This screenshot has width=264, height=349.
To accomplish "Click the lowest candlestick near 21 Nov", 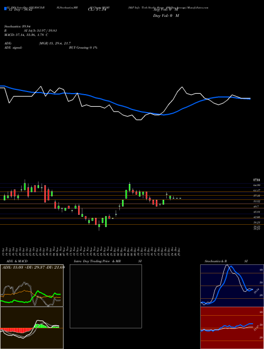I will pos(99,226).
